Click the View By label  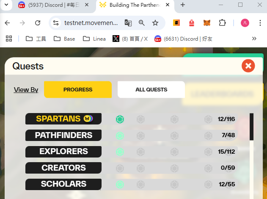pyautogui.click(x=26, y=90)
